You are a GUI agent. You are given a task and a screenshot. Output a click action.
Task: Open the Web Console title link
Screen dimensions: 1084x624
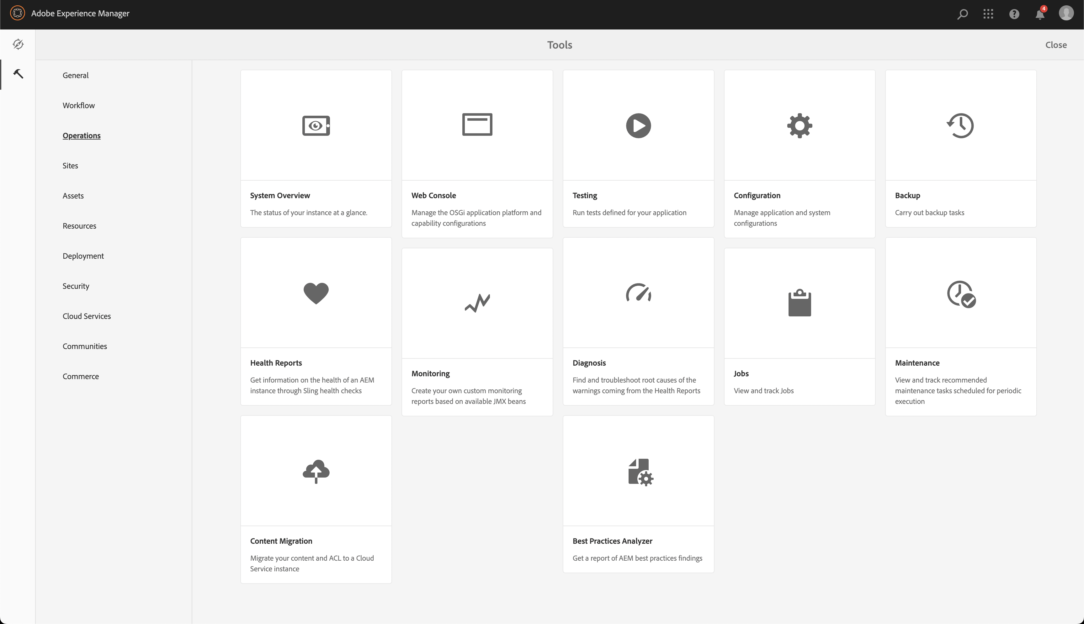[x=433, y=195]
